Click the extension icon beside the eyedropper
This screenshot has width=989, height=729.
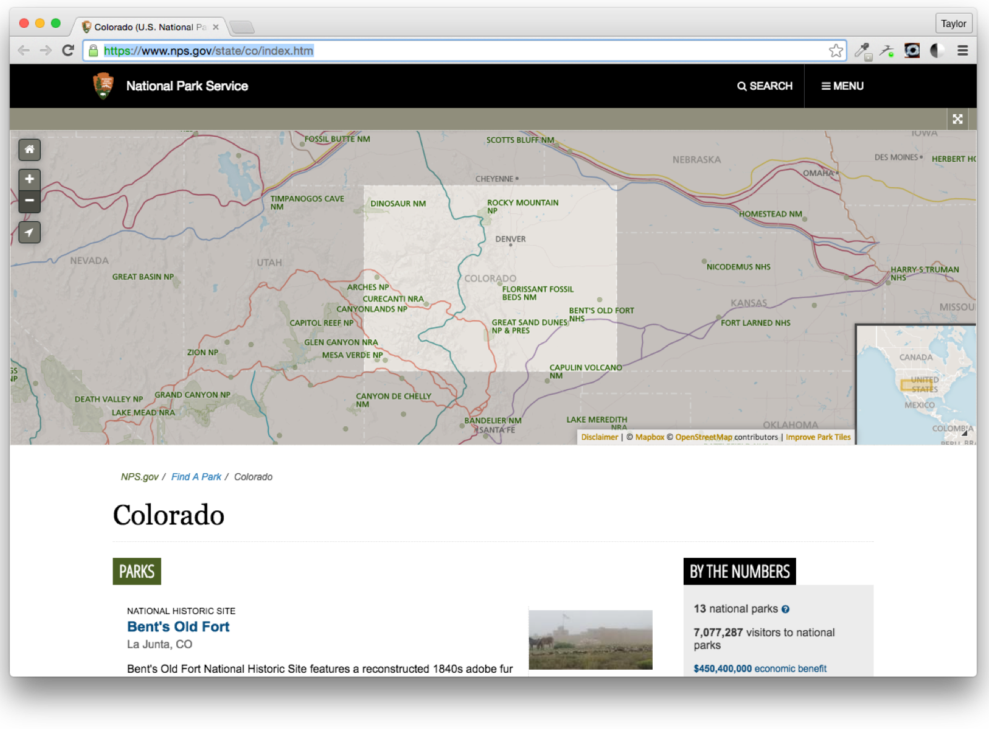point(888,51)
